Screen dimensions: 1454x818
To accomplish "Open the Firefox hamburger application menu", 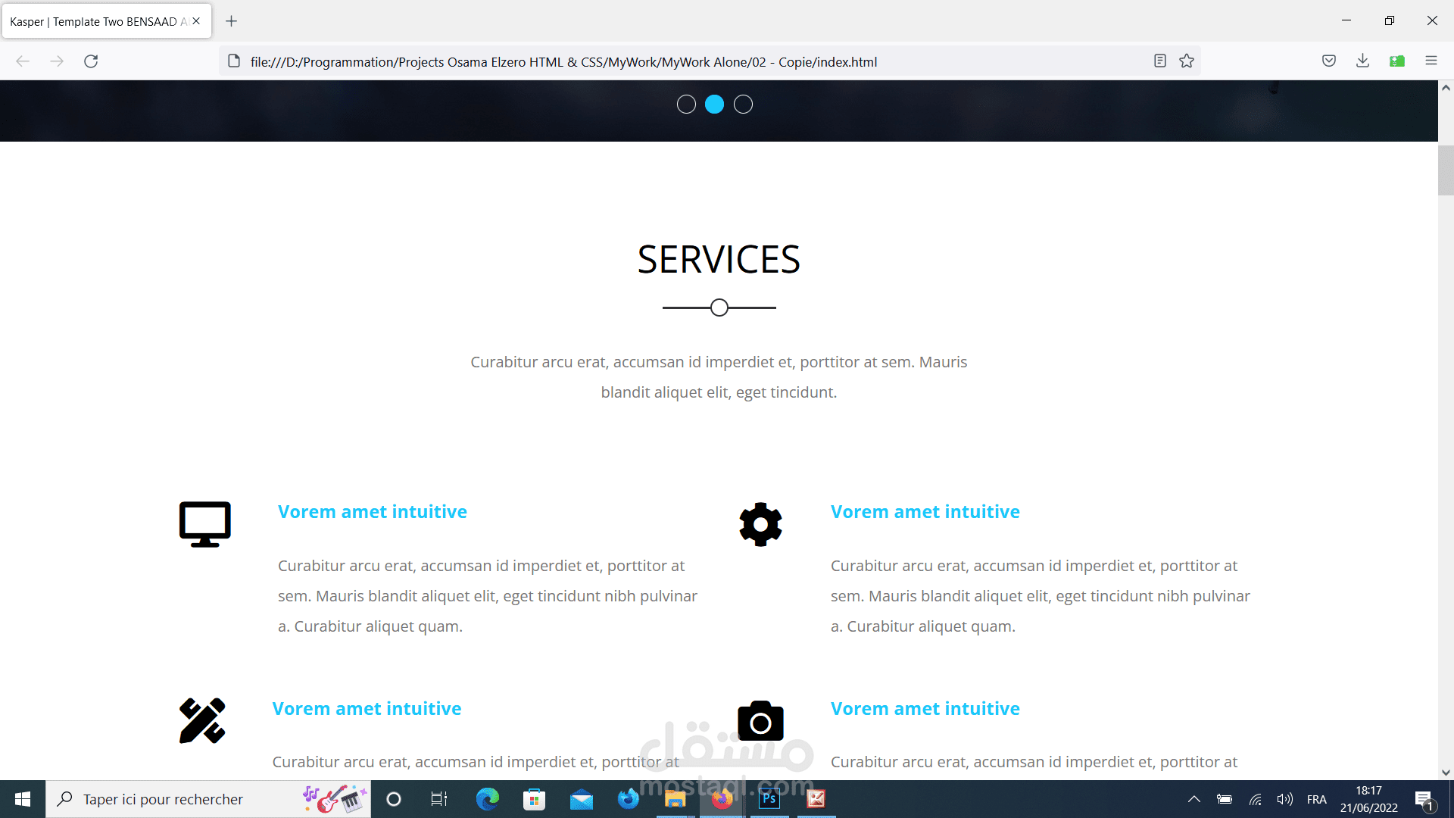I will (1431, 61).
